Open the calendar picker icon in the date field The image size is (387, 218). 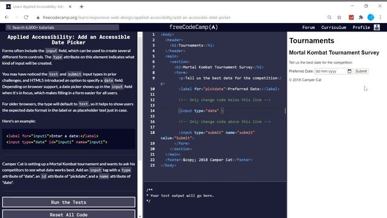(x=350, y=71)
